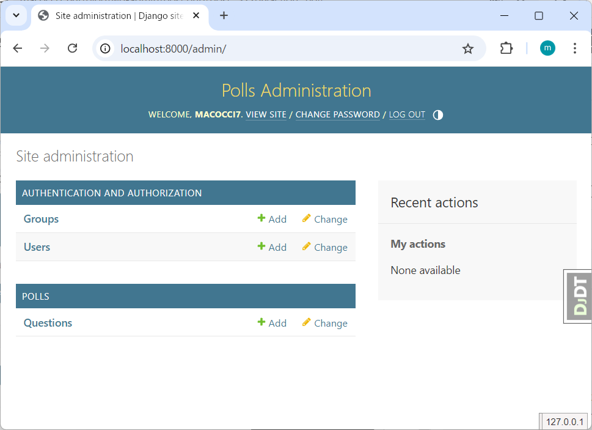Image resolution: width=592 pixels, height=430 pixels.
Task: Open the Change Password link
Action: (337, 114)
